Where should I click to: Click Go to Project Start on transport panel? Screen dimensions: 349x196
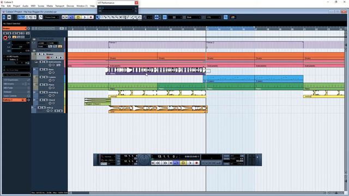coord(153,163)
